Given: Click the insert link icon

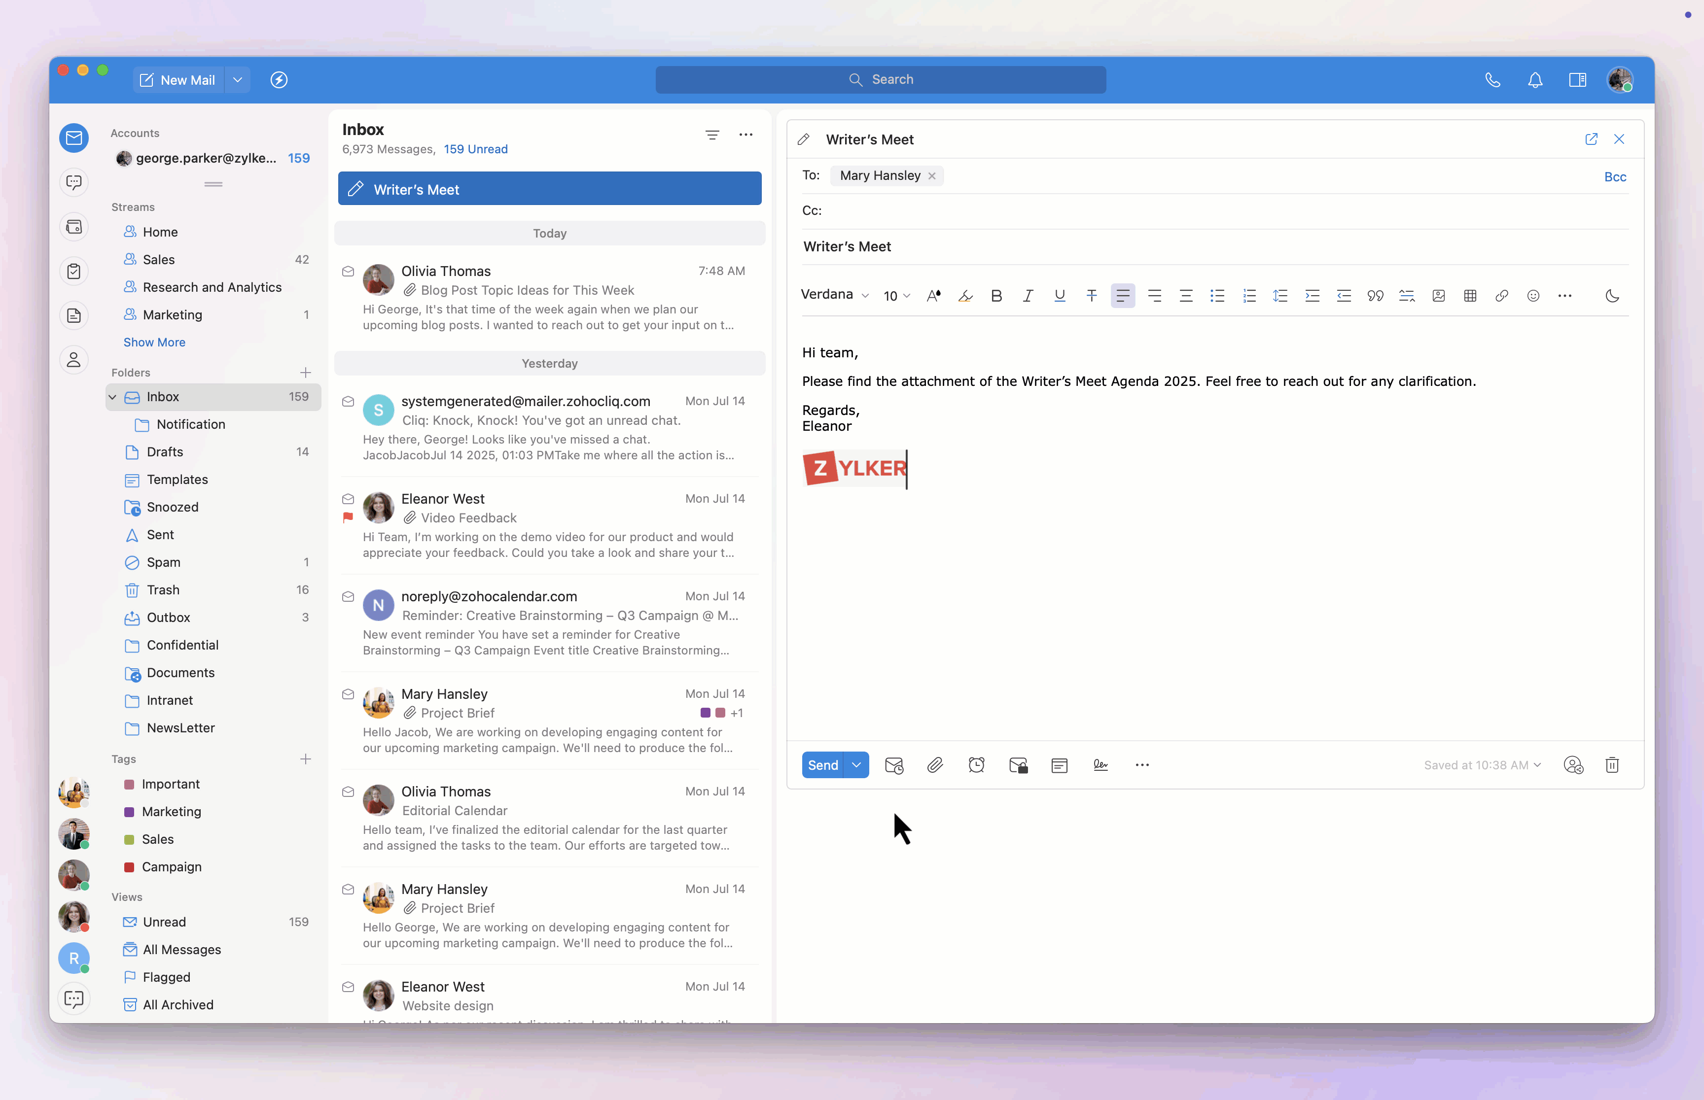Looking at the screenshot, I should click(x=1501, y=296).
